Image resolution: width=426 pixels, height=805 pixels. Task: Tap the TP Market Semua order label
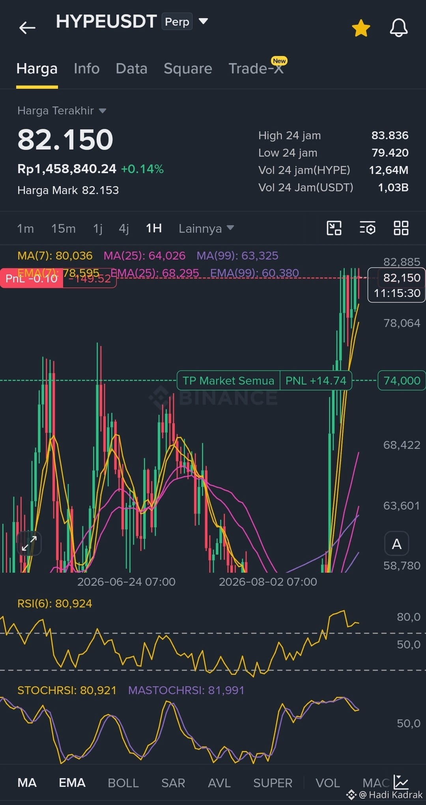coord(228,381)
